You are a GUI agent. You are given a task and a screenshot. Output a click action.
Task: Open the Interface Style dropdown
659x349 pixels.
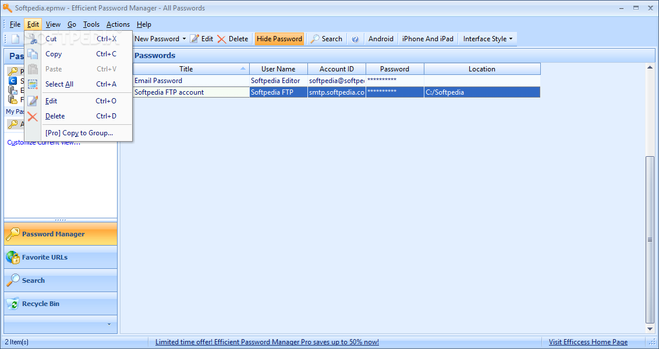tap(487, 39)
